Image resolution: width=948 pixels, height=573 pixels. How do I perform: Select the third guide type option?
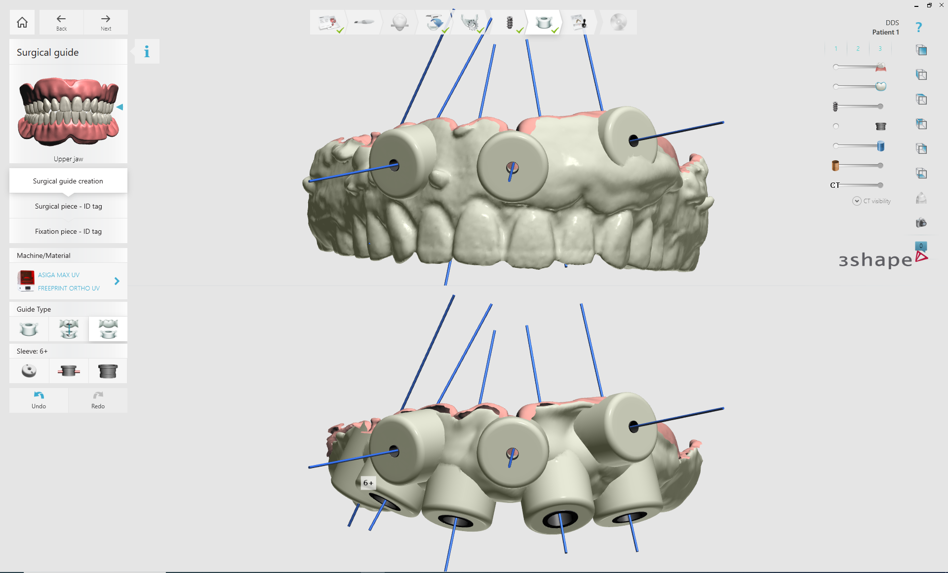pos(108,329)
